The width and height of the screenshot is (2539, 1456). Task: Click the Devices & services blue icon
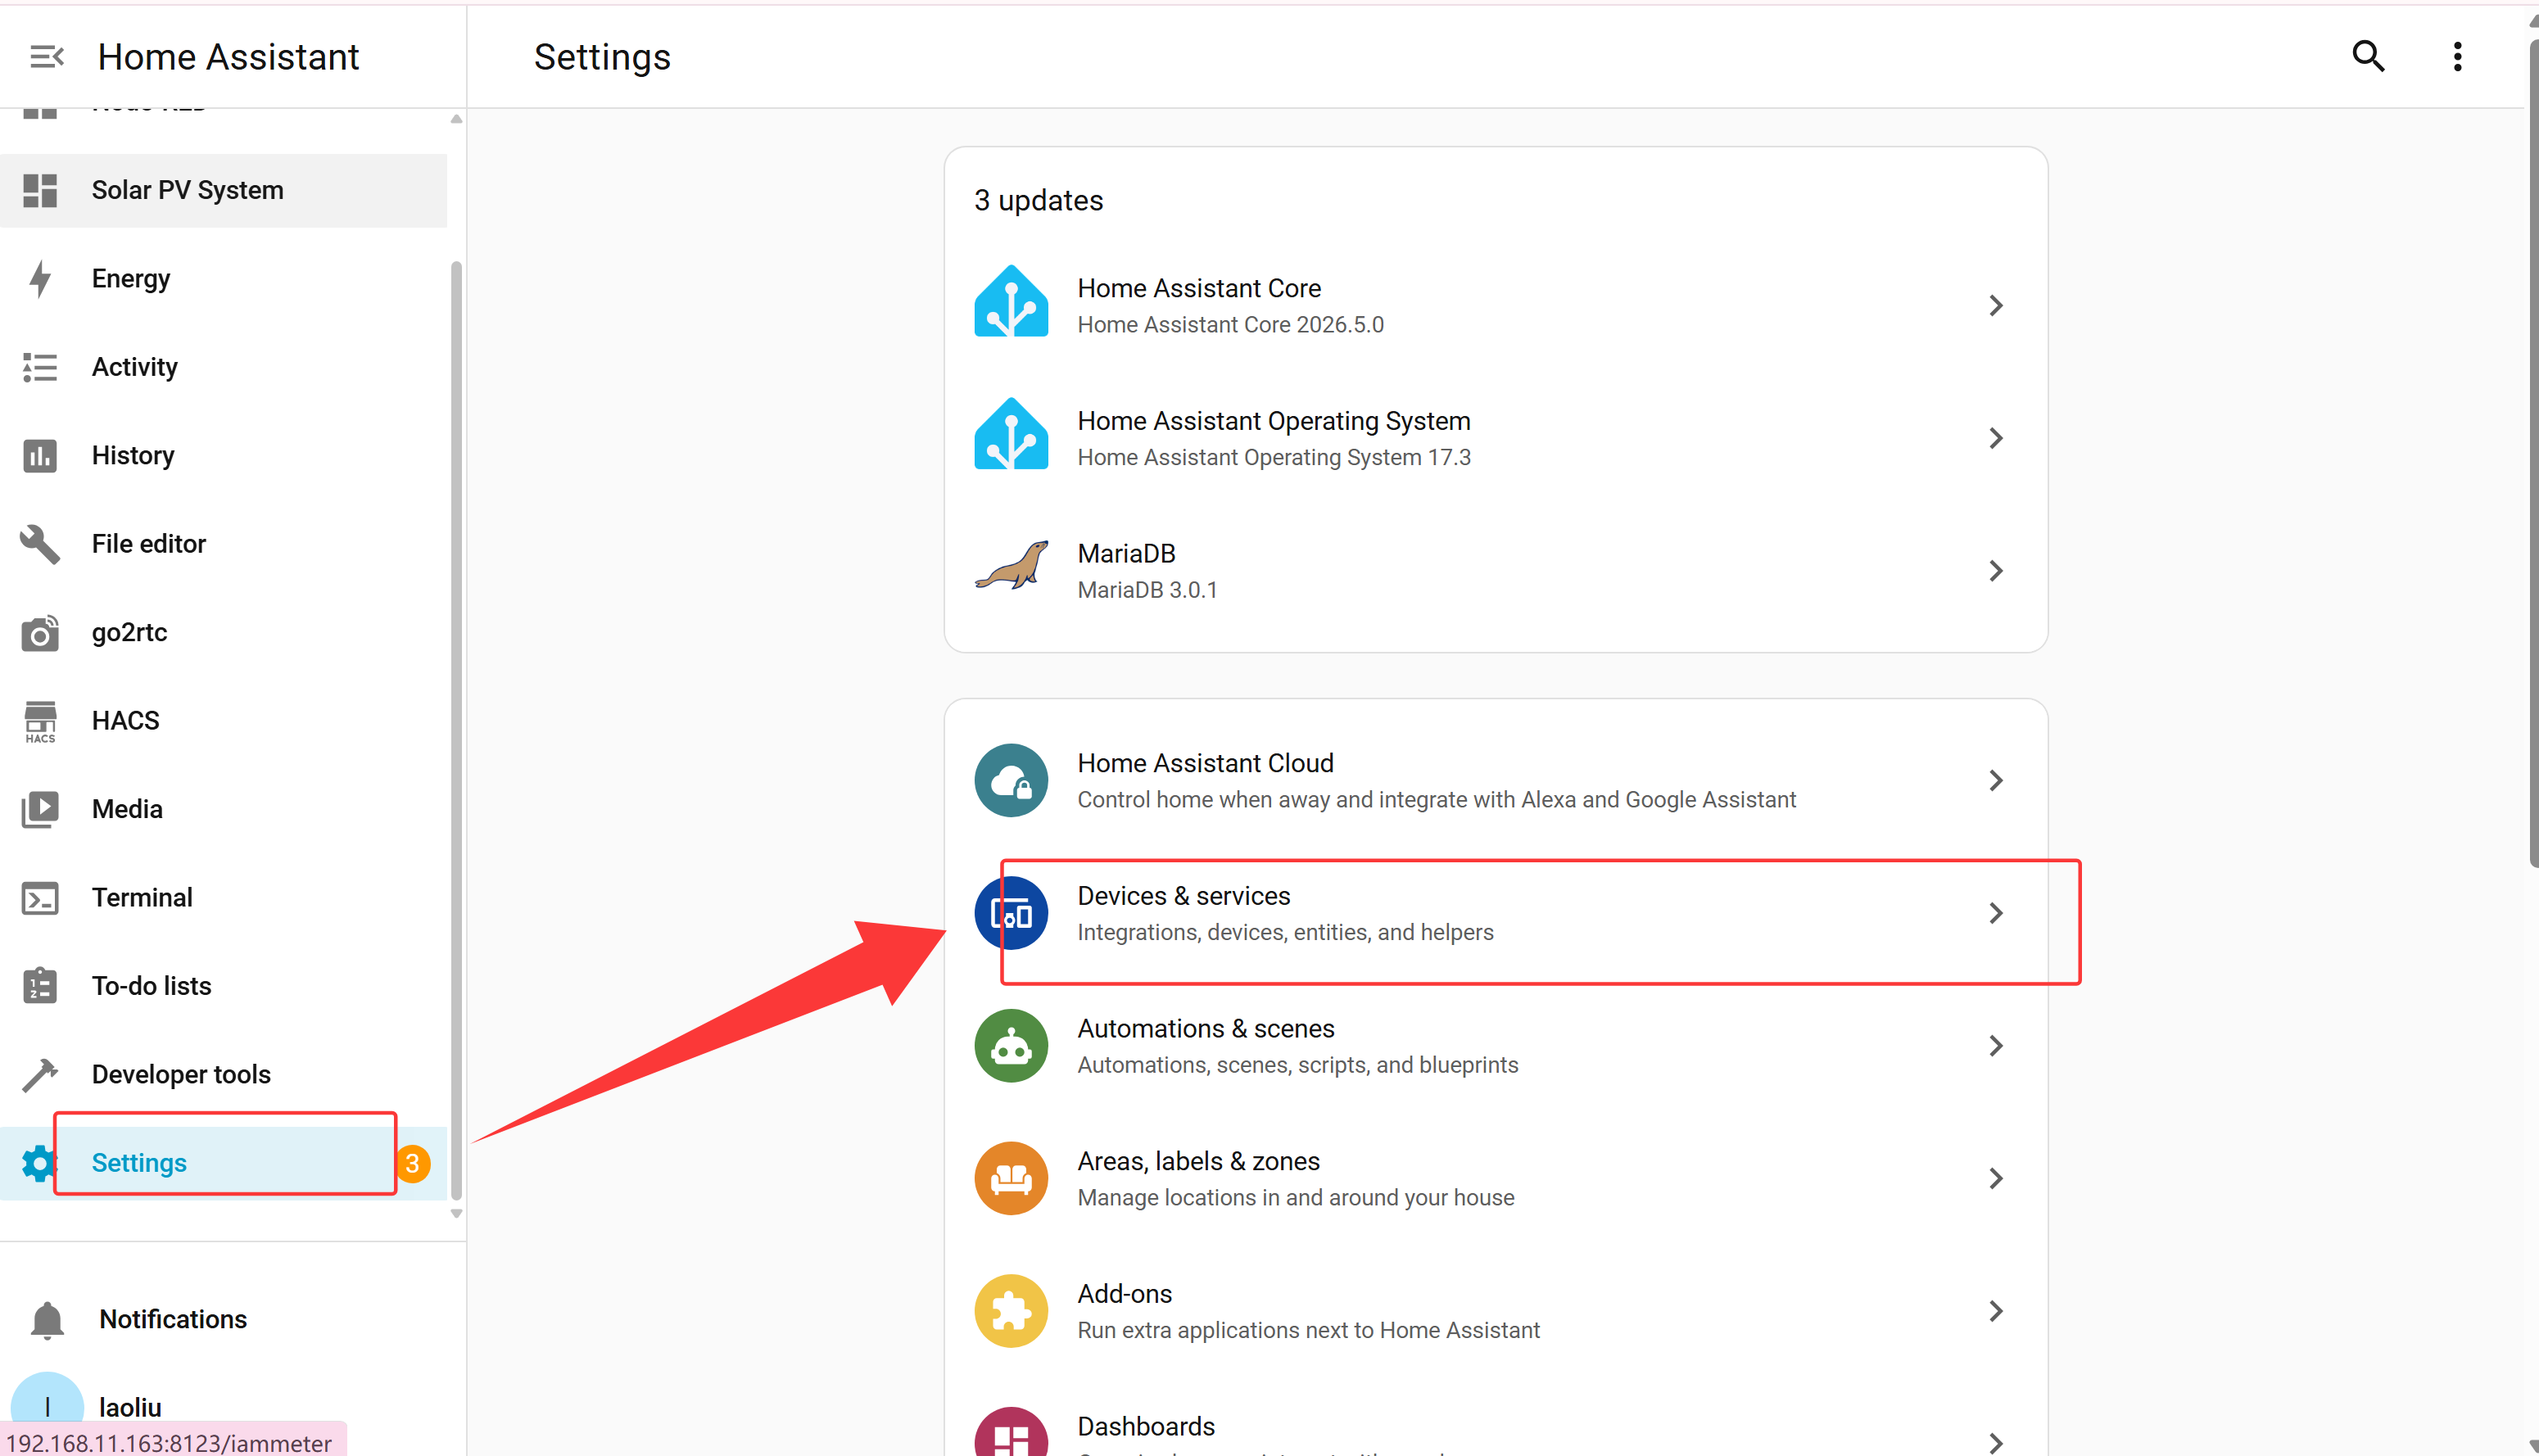point(1011,913)
